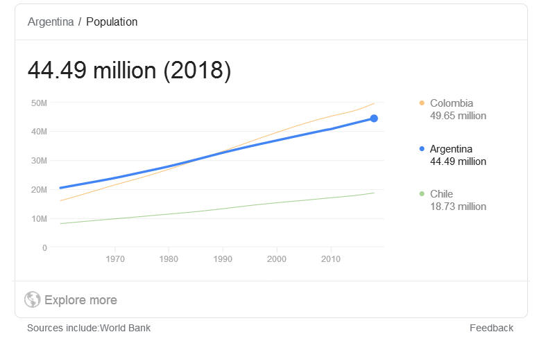Click the Argentina breadcrumb link
The width and height of the screenshot is (546, 341).
[x=51, y=21]
